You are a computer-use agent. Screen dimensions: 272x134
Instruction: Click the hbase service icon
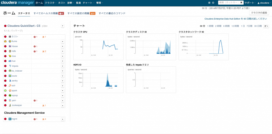point(10,46)
